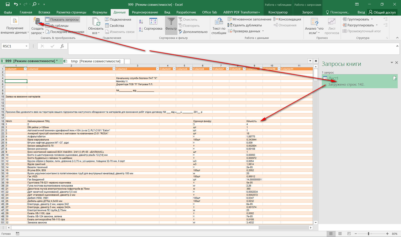401x237 pixels.
Task: Open the Column2 filter dropdown
Action: pyautogui.click(x=114, y=69)
